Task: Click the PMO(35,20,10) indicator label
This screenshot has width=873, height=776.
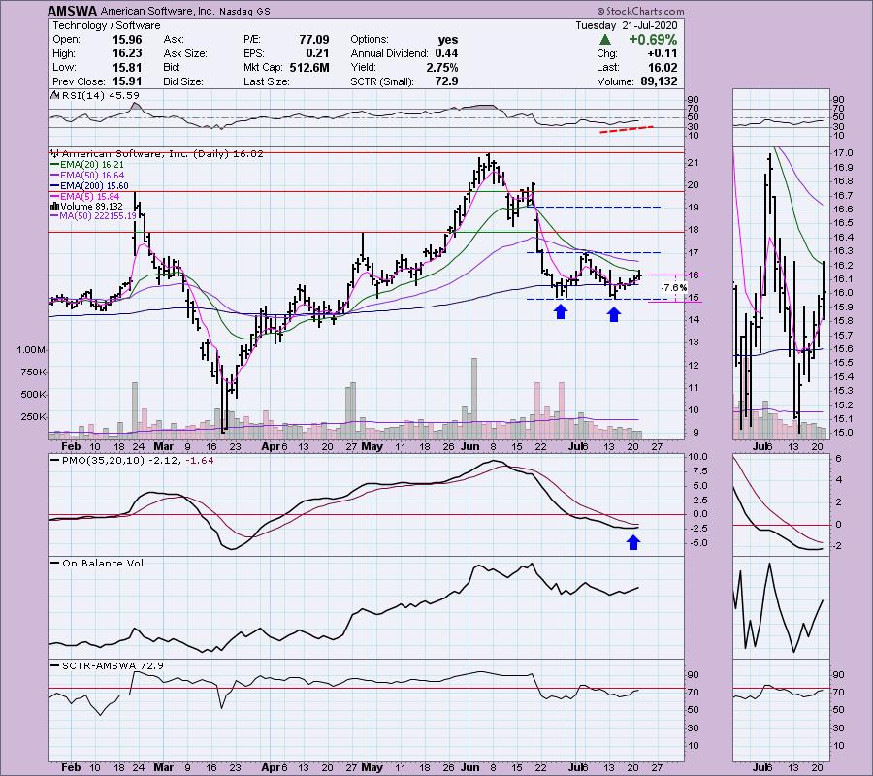Action: (x=132, y=461)
